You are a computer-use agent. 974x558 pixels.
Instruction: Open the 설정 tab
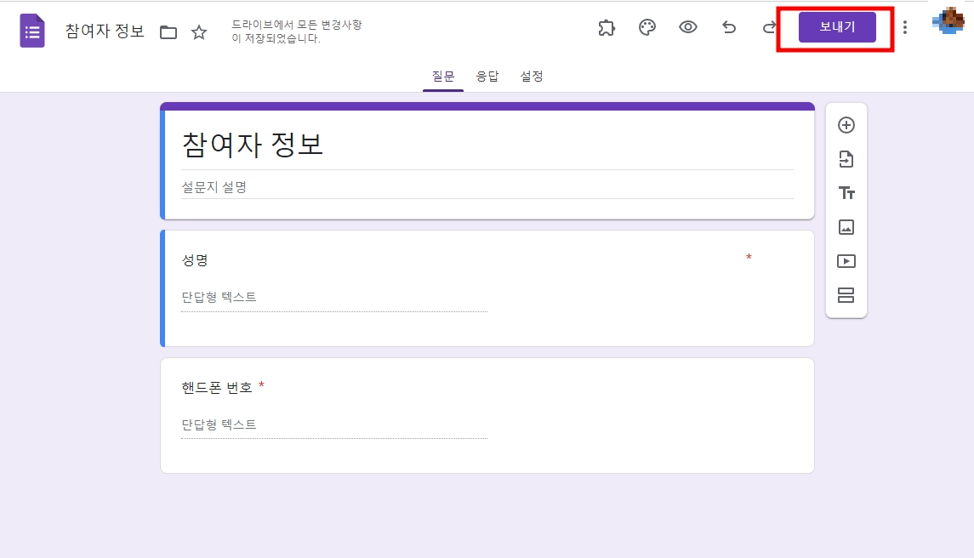coord(532,77)
